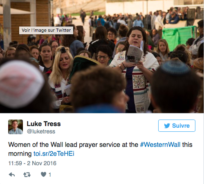Image resolution: width=204 pixels, height=184 pixels.
Task: Click the woman reading the prayer booklet in the photo
Action: [135, 69]
